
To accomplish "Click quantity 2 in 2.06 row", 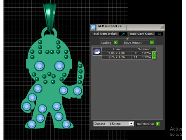I will (x=136, y=53).
